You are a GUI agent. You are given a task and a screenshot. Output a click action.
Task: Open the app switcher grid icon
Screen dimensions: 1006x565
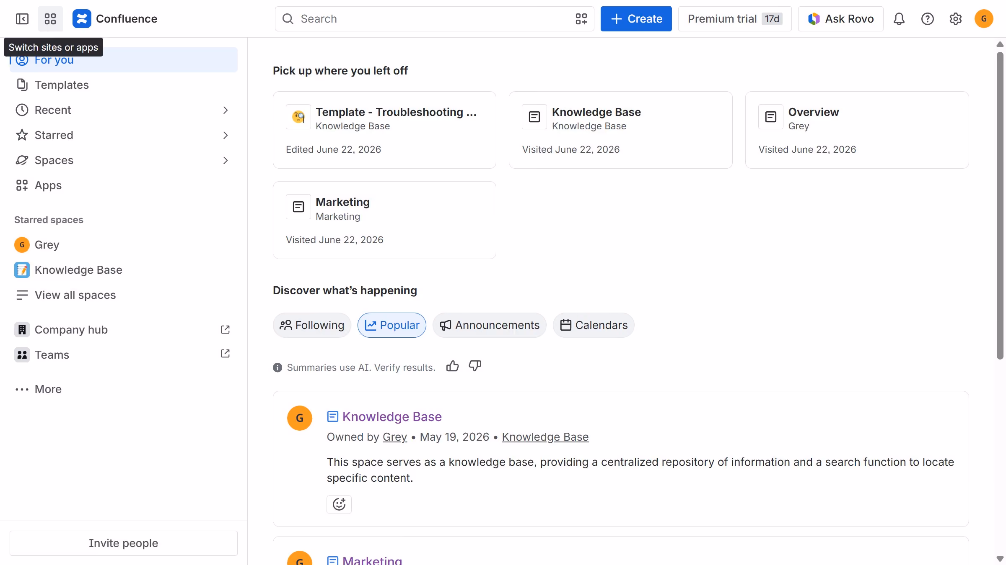click(x=50, y=19)
